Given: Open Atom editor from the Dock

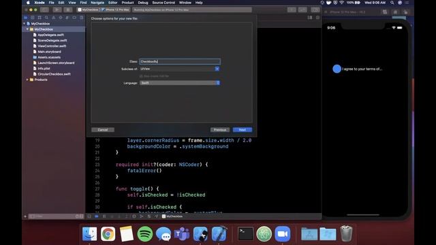Looking at the screenshot, I should point(264,233).
